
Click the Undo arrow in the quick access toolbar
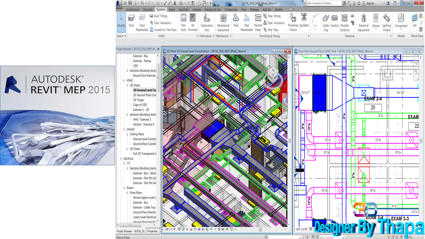pyautogui.click(x=142, y=3)
